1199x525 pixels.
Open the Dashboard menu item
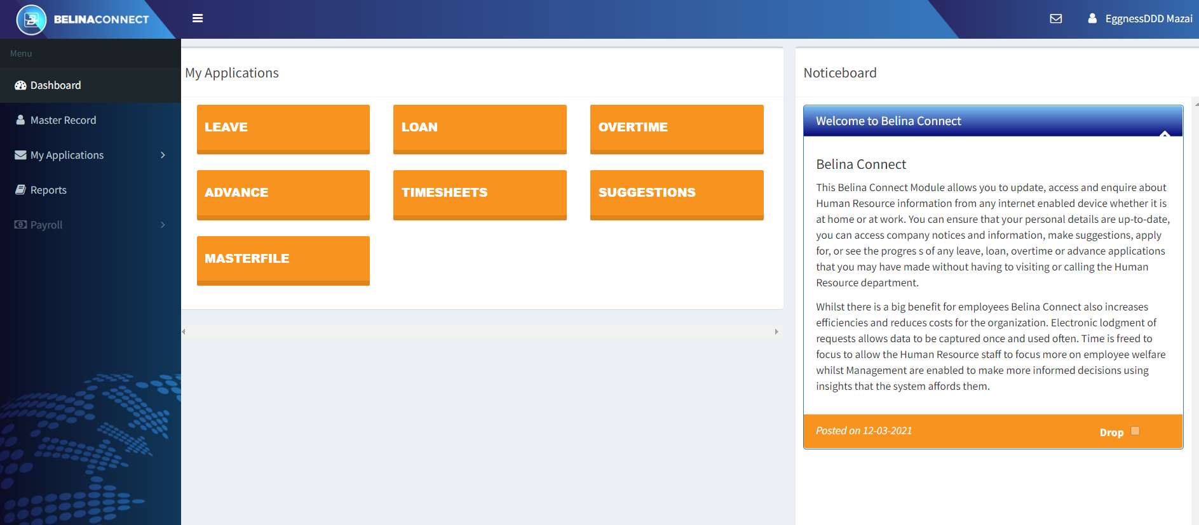tap(90, 85)
